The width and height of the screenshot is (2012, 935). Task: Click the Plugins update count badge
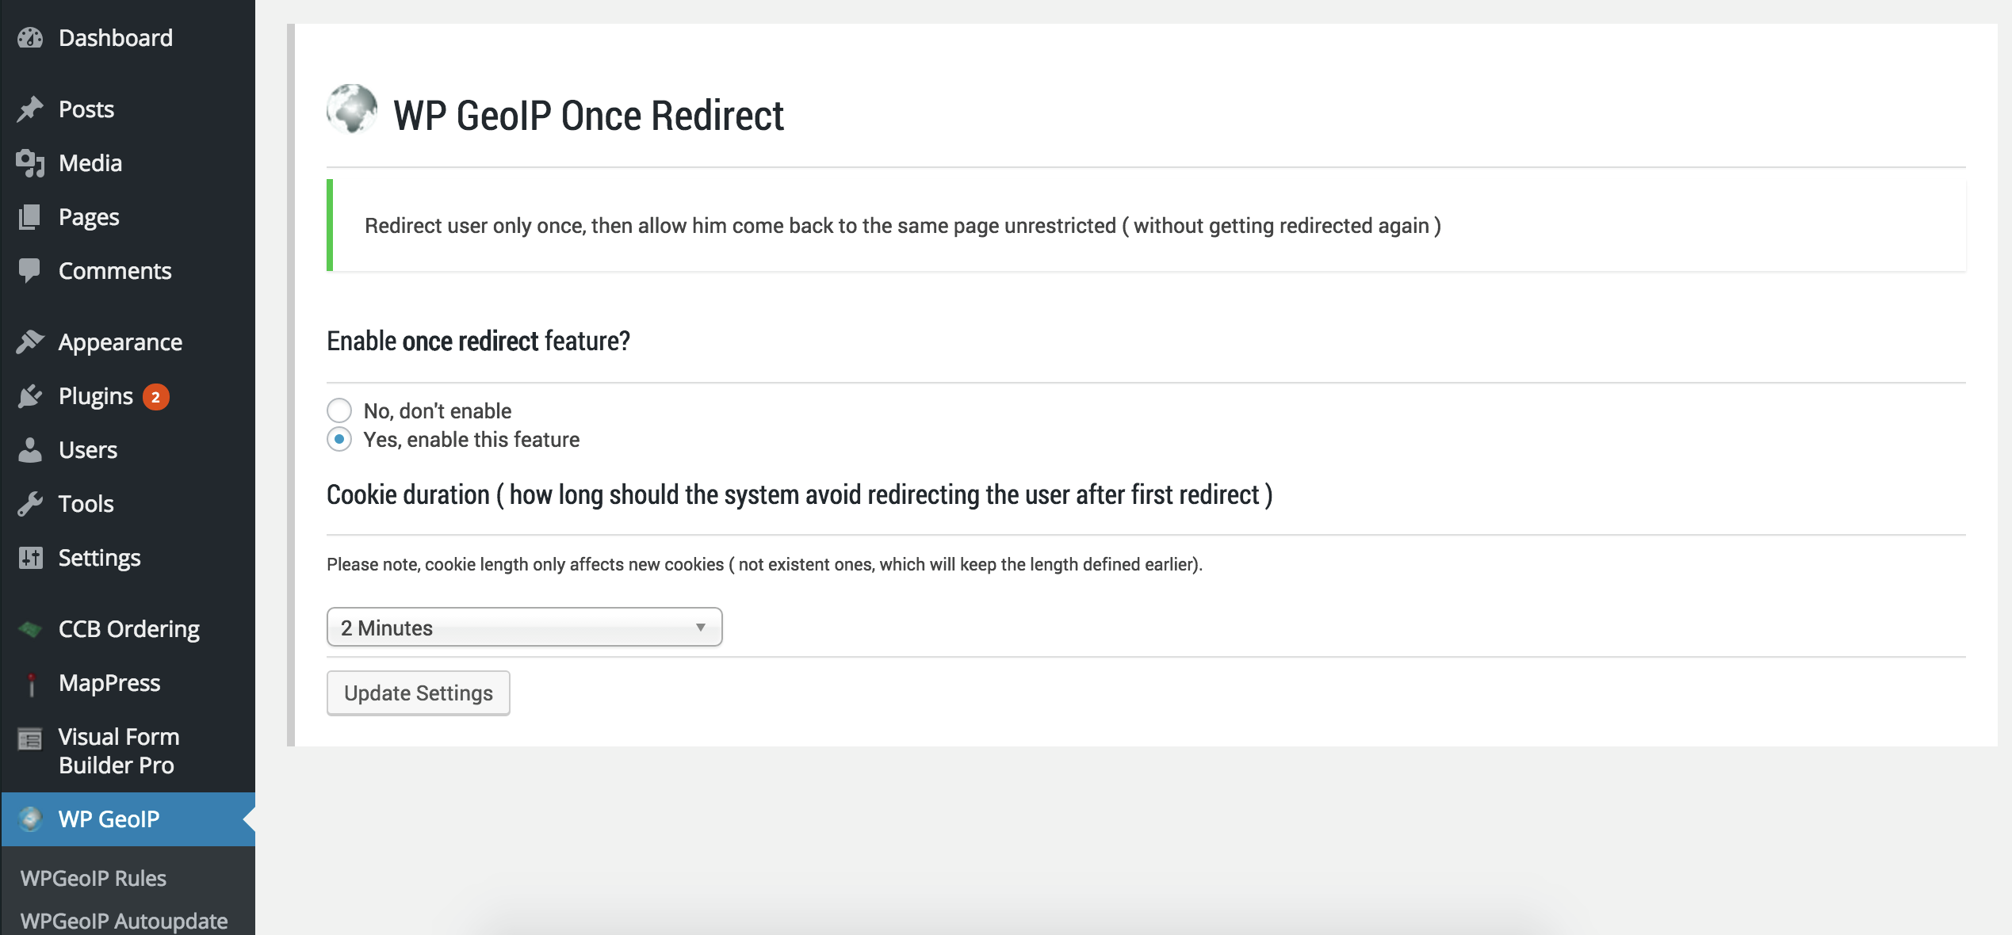[x=156, y=397]
